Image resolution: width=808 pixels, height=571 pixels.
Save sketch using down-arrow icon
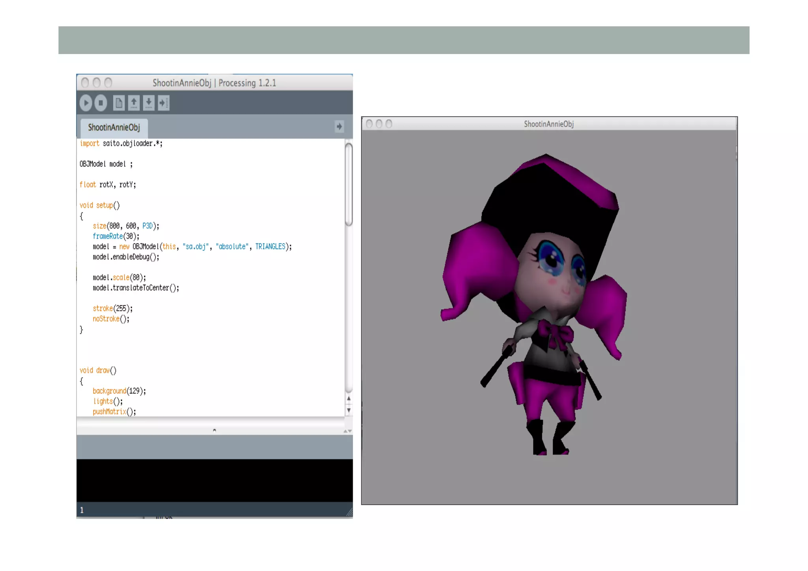click(149, 103)
